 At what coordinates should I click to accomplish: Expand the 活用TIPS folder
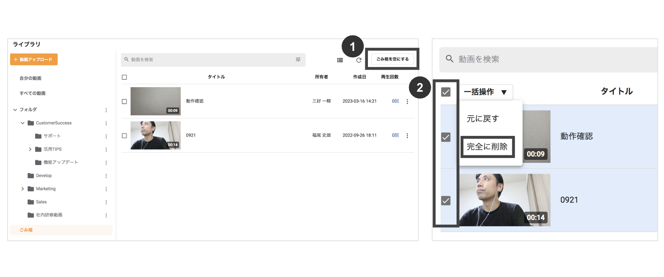[30, 149]
